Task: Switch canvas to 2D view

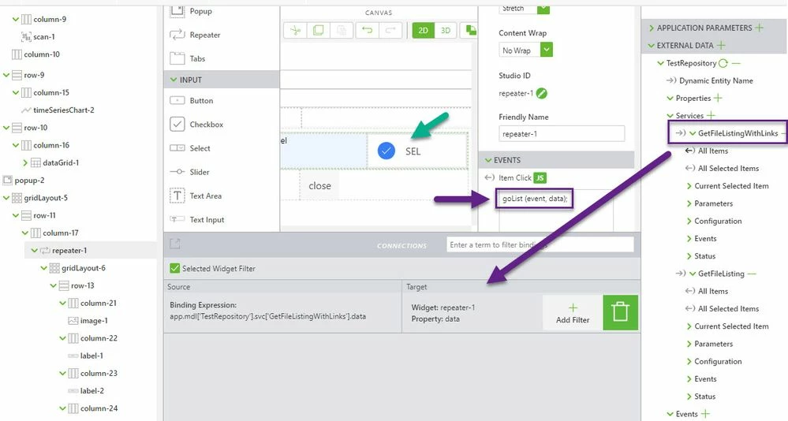Action: coord(423,31)
